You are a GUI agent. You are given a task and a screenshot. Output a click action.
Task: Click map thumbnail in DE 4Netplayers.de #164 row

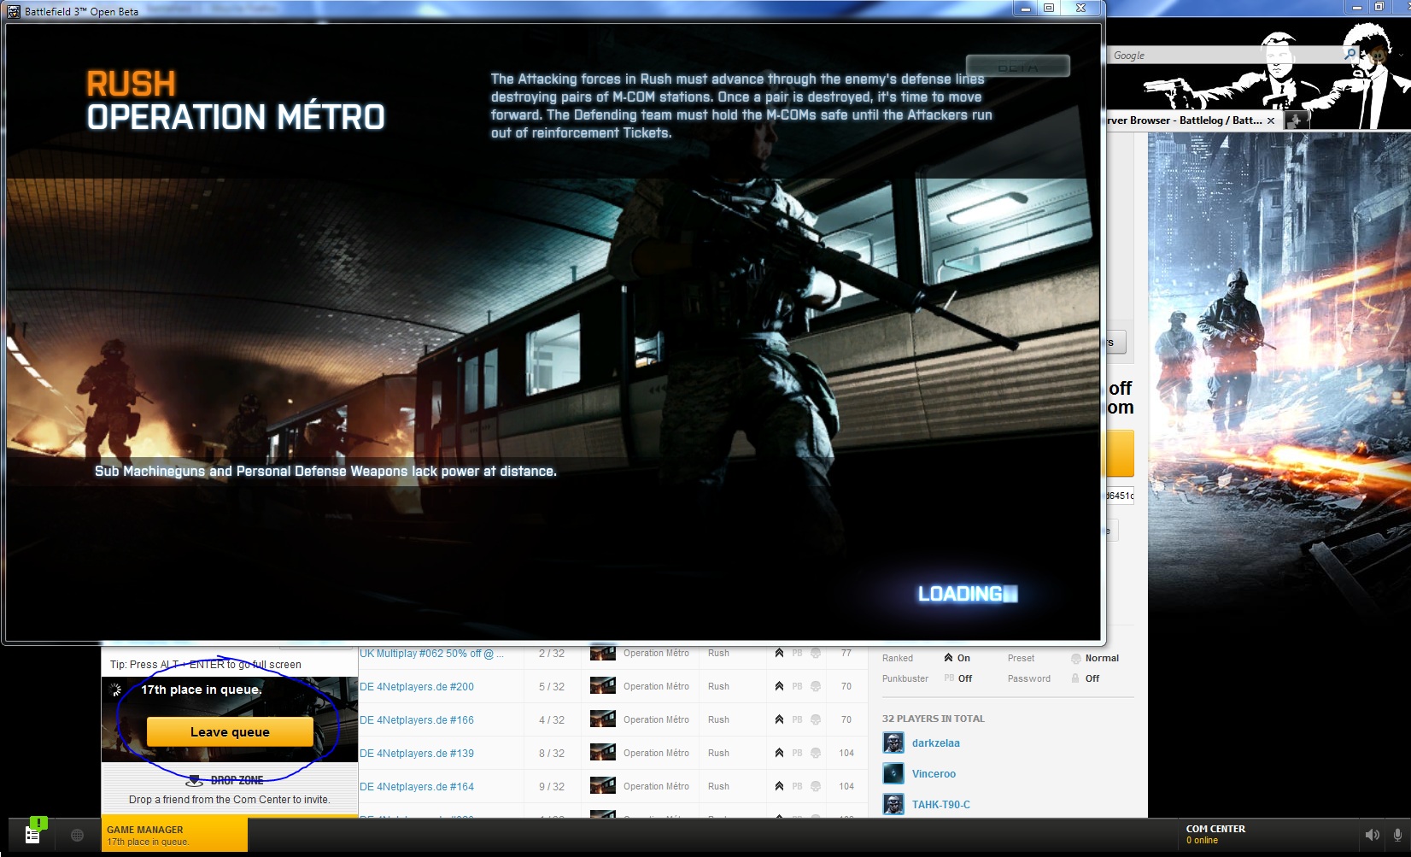click(603, 786)
